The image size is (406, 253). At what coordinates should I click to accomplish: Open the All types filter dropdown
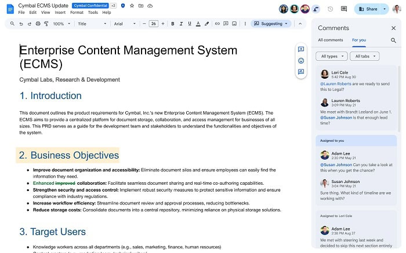(332, 56)
